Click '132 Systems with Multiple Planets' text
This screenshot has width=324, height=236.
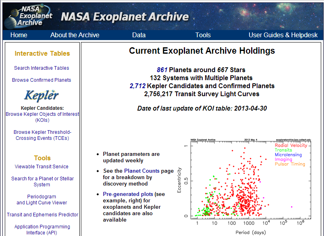[x=201, y=78]
